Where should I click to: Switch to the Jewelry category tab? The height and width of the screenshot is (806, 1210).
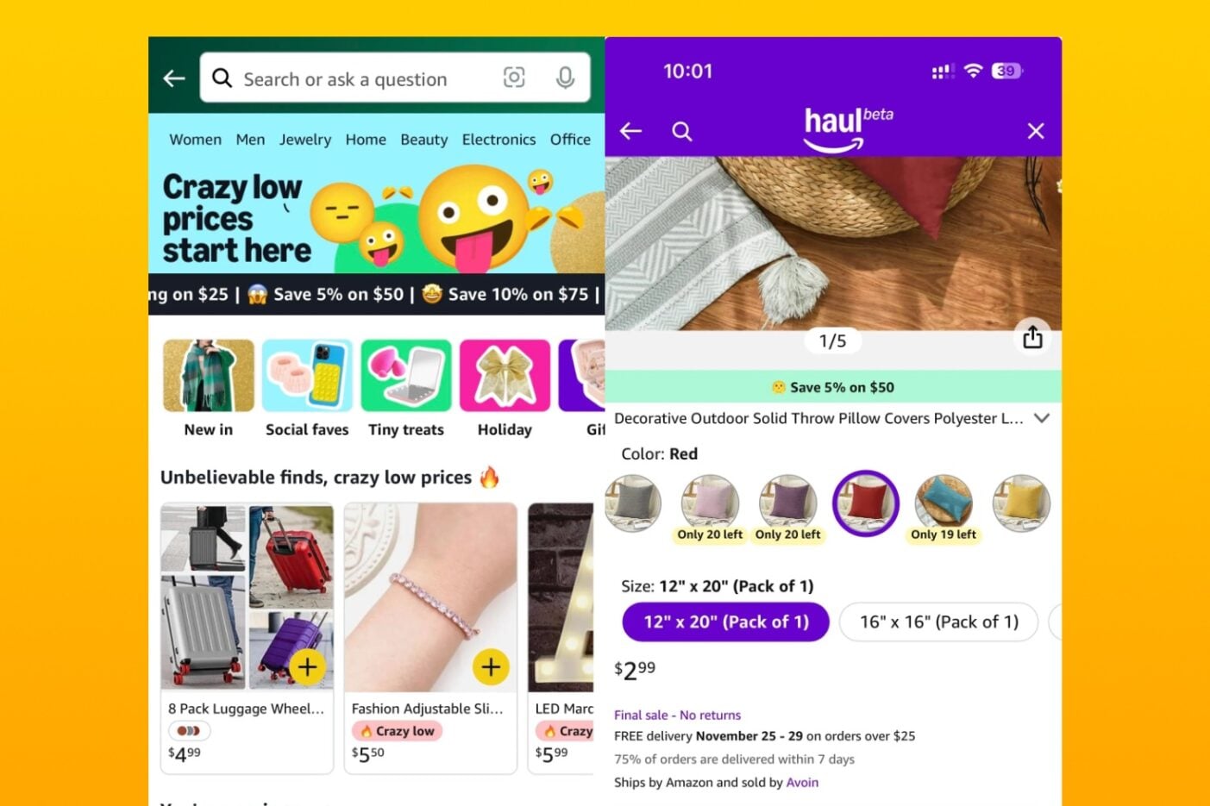[305, 140]
